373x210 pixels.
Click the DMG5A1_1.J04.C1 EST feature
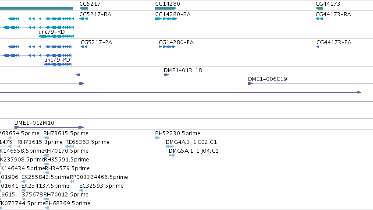pos(172,155)
